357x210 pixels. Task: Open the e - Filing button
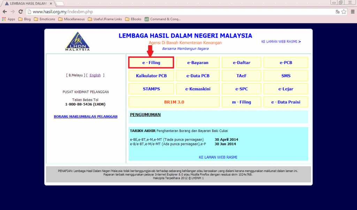[151, 63]
